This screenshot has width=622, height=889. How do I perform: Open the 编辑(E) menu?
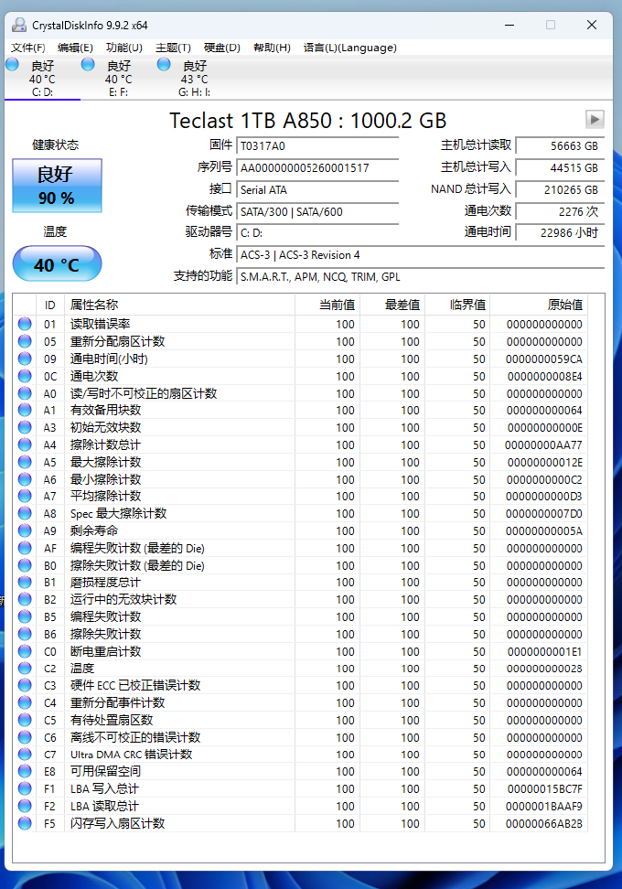[75, 48]
